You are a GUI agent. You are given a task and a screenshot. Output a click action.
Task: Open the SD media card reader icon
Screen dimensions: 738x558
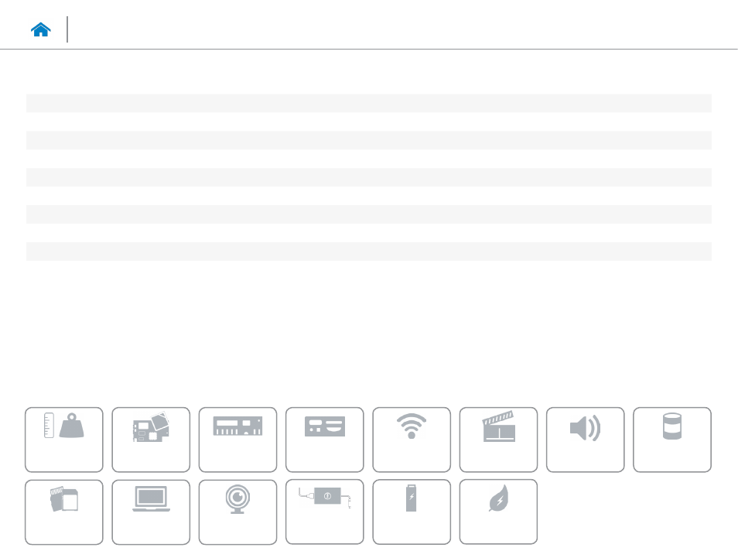(x=64, y=512)
